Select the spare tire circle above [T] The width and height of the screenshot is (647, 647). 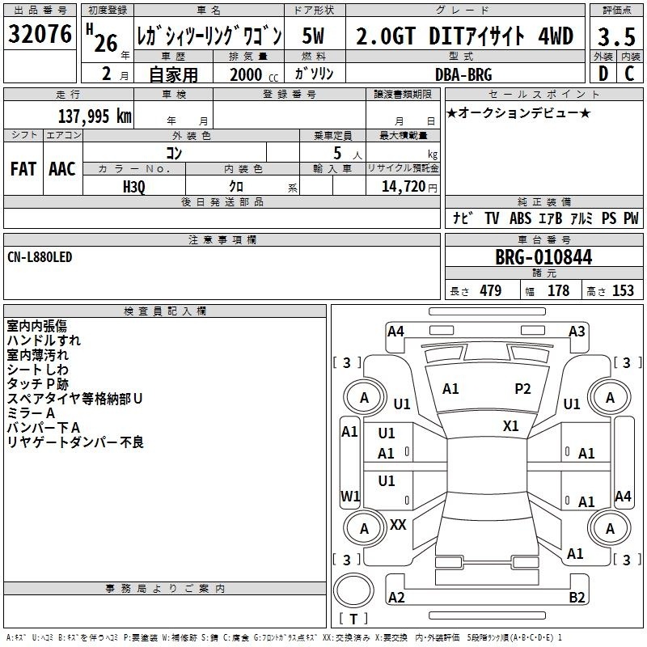tap(353, 589)
